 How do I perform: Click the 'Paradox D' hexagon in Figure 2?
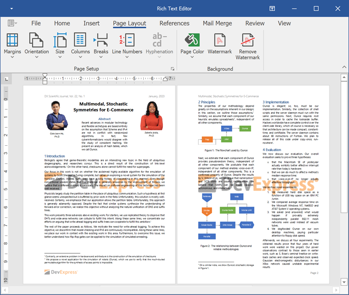(x=247, y=225)
